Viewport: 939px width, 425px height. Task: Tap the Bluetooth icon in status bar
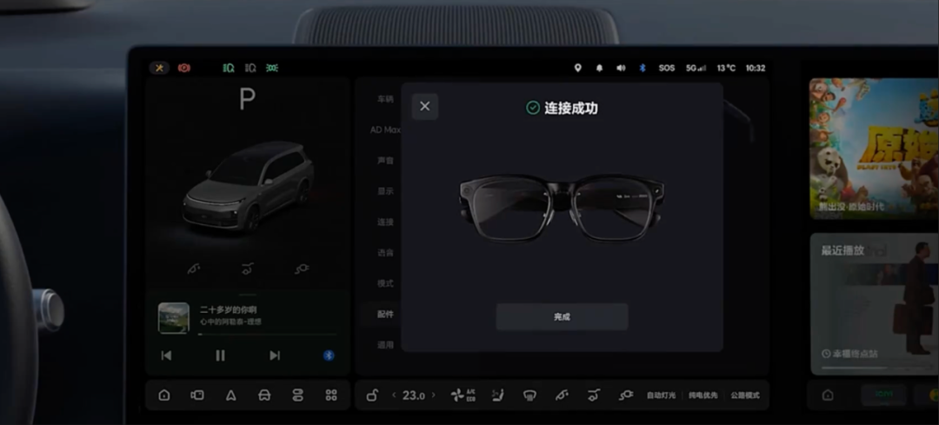coord(642,68)
